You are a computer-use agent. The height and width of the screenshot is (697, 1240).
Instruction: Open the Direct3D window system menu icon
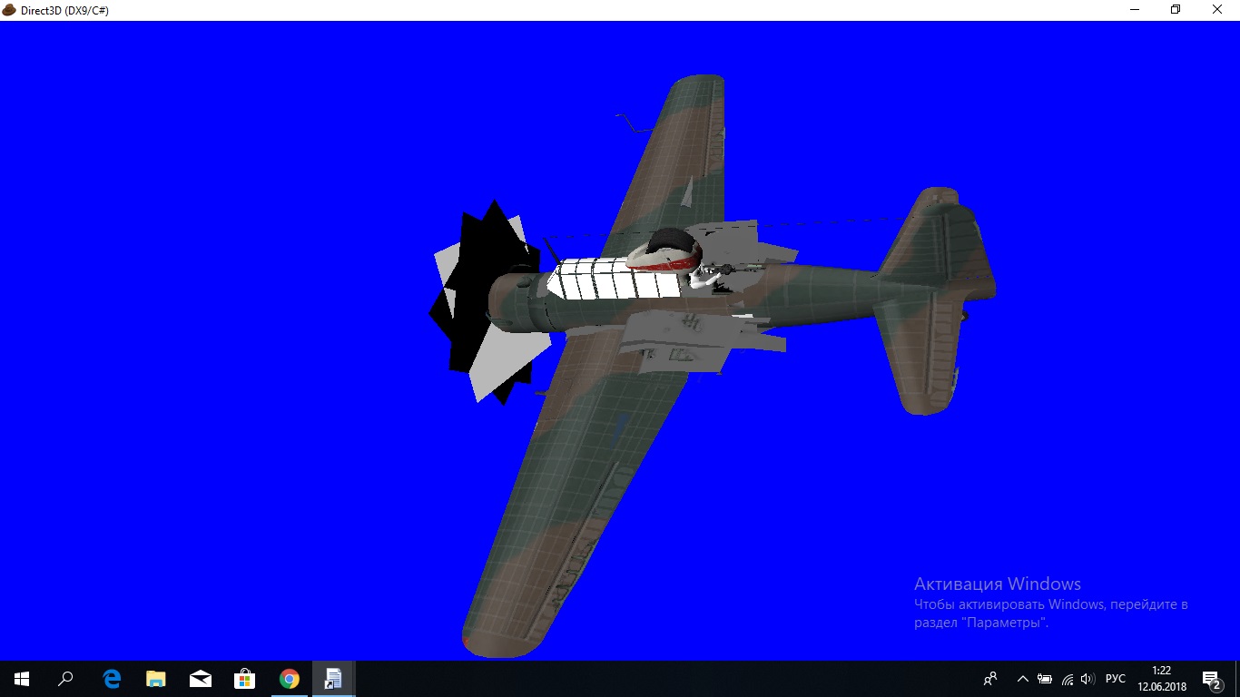[11, 10]
